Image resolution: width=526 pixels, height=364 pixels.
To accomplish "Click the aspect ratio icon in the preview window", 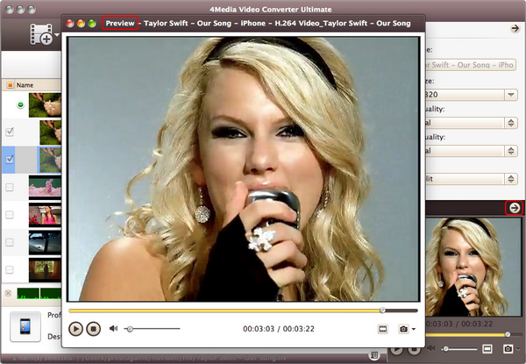I will click(382, 328).
